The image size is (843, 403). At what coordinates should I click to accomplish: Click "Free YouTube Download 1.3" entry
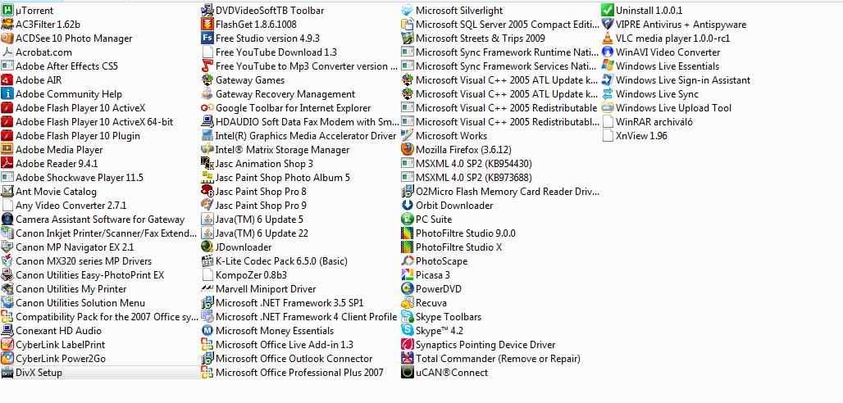coord(276,52)
